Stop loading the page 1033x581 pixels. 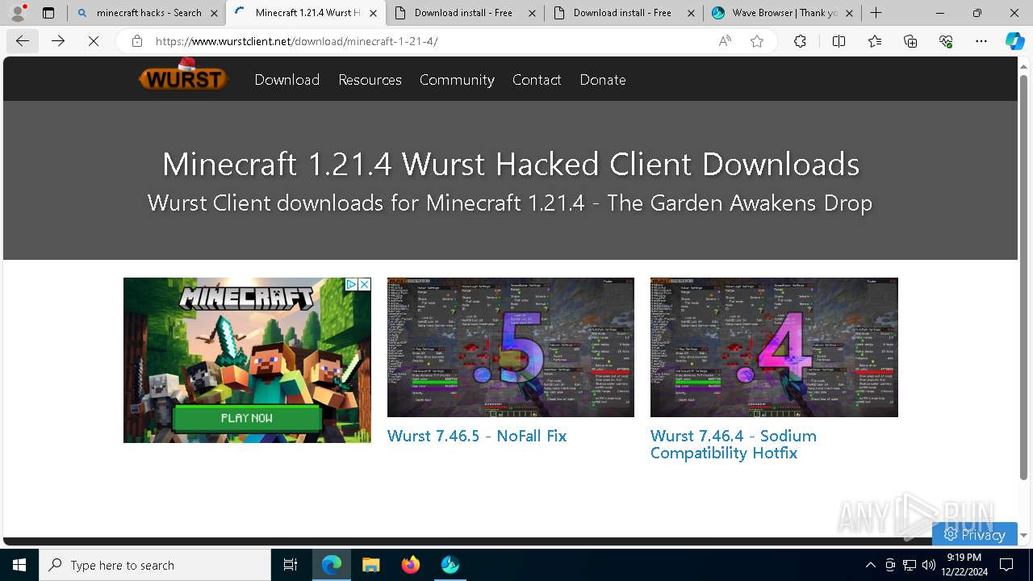[x=94, y=41]
